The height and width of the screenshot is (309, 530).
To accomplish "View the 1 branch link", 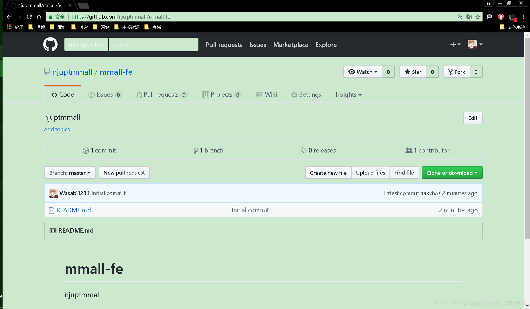I will click(208, 150).
